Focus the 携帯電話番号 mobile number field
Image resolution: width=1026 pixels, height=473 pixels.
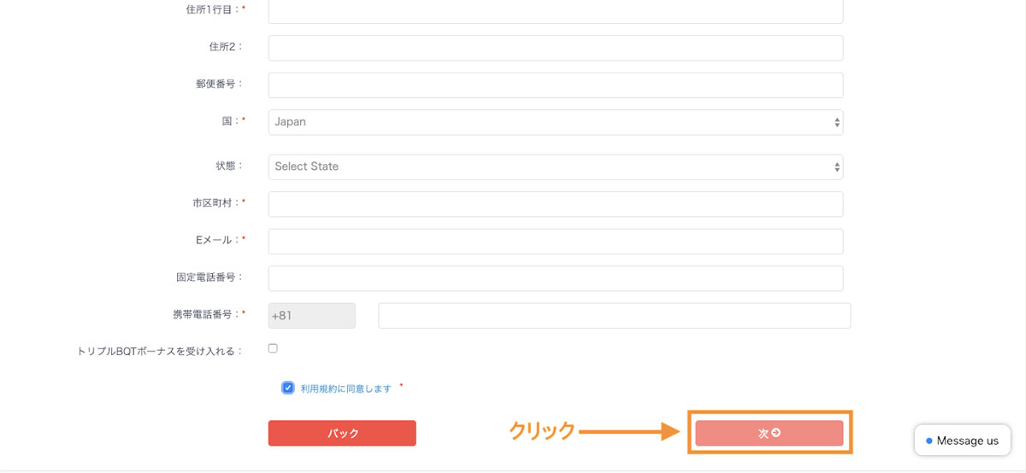coord(615,316)
